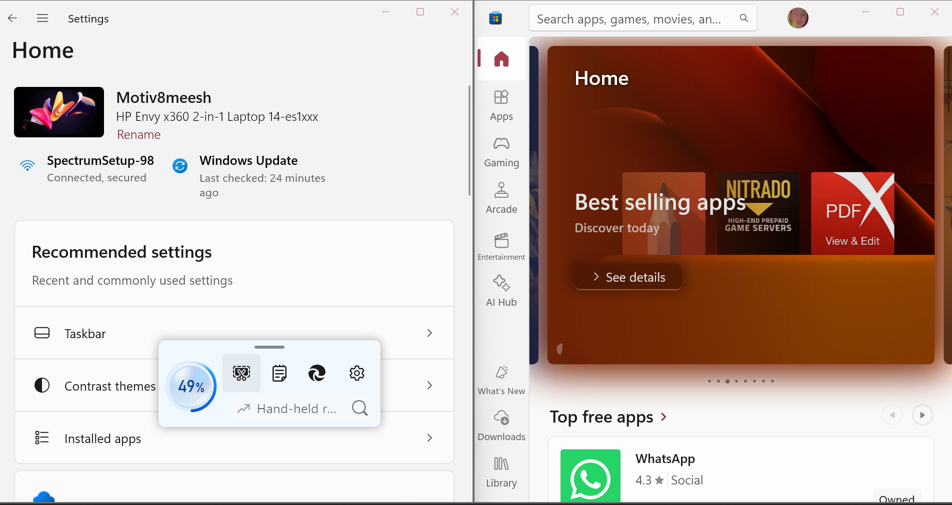952x505 pixels.
Task: Expand the Contrast themes row
Action: coord(234,386)
